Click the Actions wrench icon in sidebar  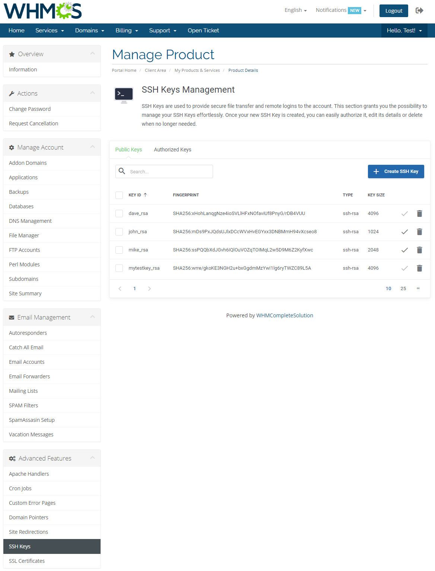[x=12, y=93]
